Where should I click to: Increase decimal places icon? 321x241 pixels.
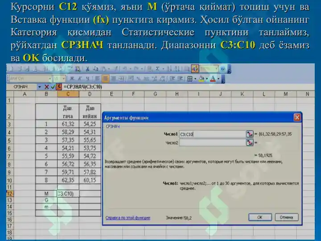click(154, 79)
